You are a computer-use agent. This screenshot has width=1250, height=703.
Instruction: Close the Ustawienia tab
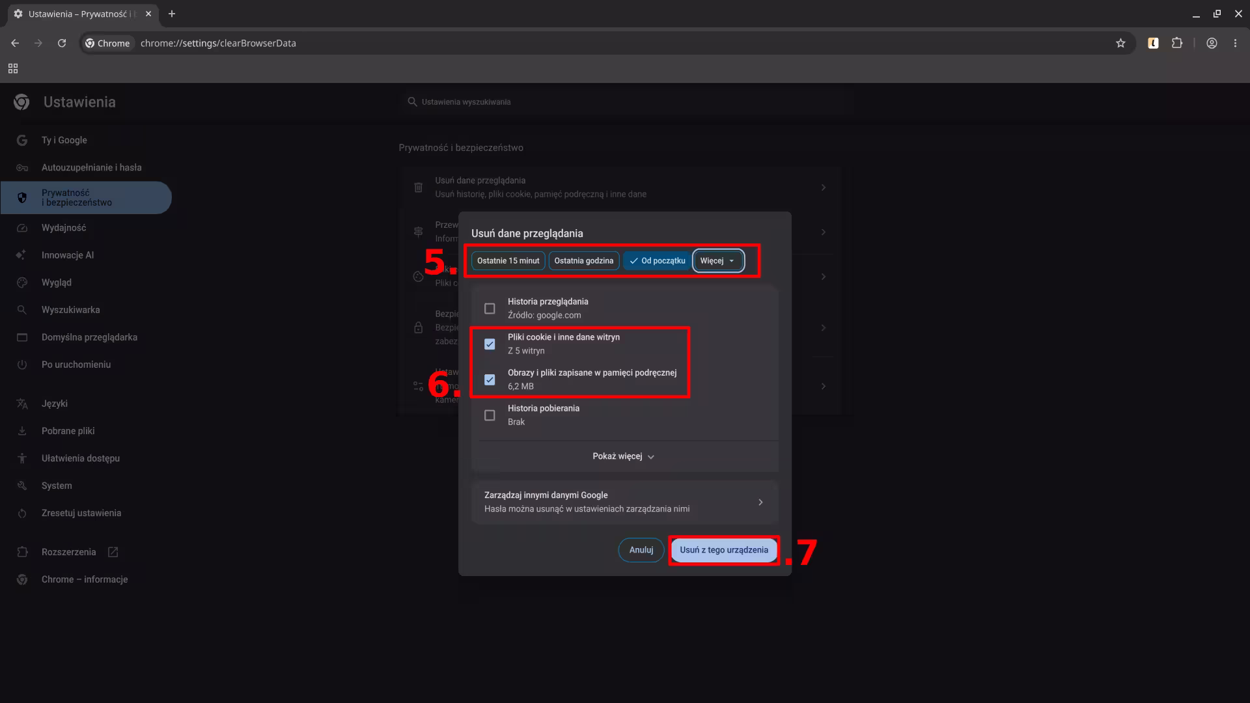point(148,14)
